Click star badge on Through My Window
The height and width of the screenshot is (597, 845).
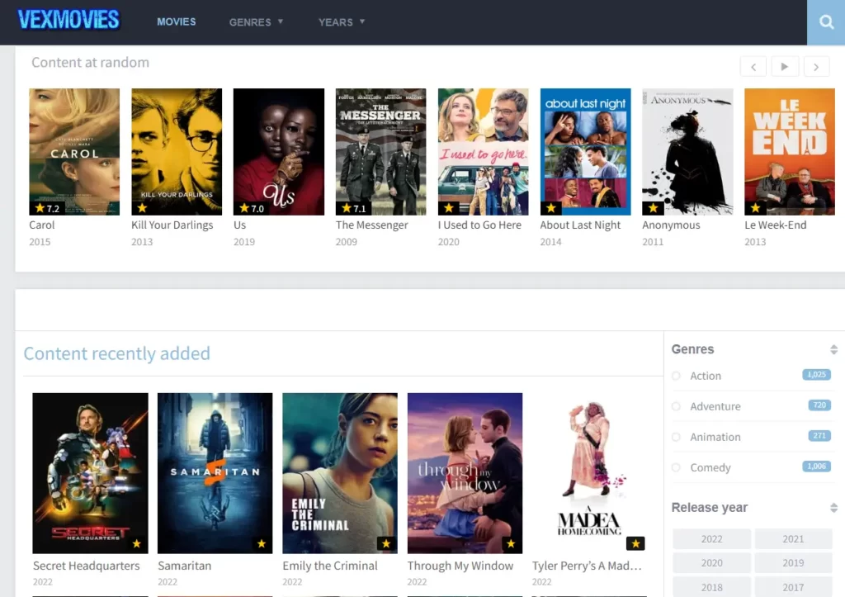pyautogui.click(x=511, y=543)
